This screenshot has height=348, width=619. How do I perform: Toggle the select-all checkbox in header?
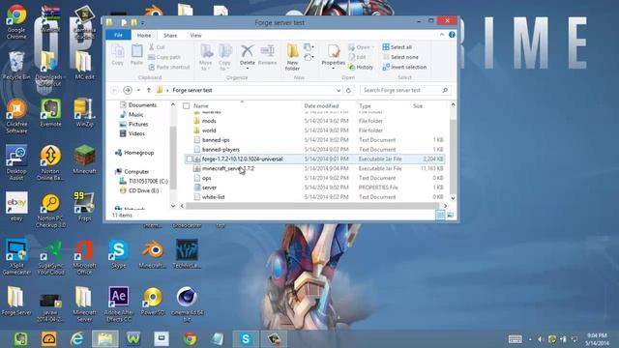click(x=187, y=105)
